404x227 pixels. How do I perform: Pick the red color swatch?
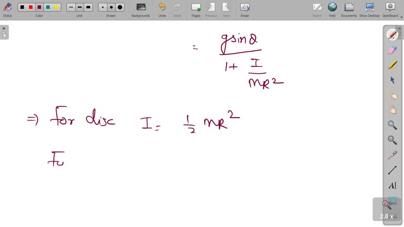(30, 7)
